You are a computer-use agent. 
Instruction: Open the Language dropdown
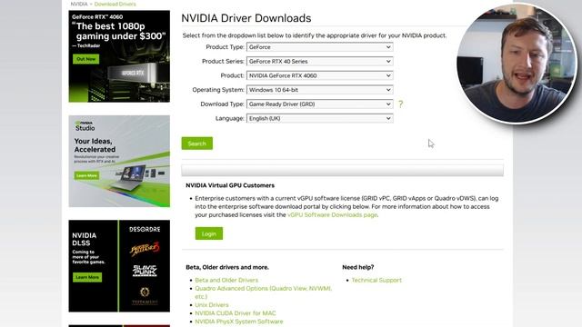[x=319, y=118]
